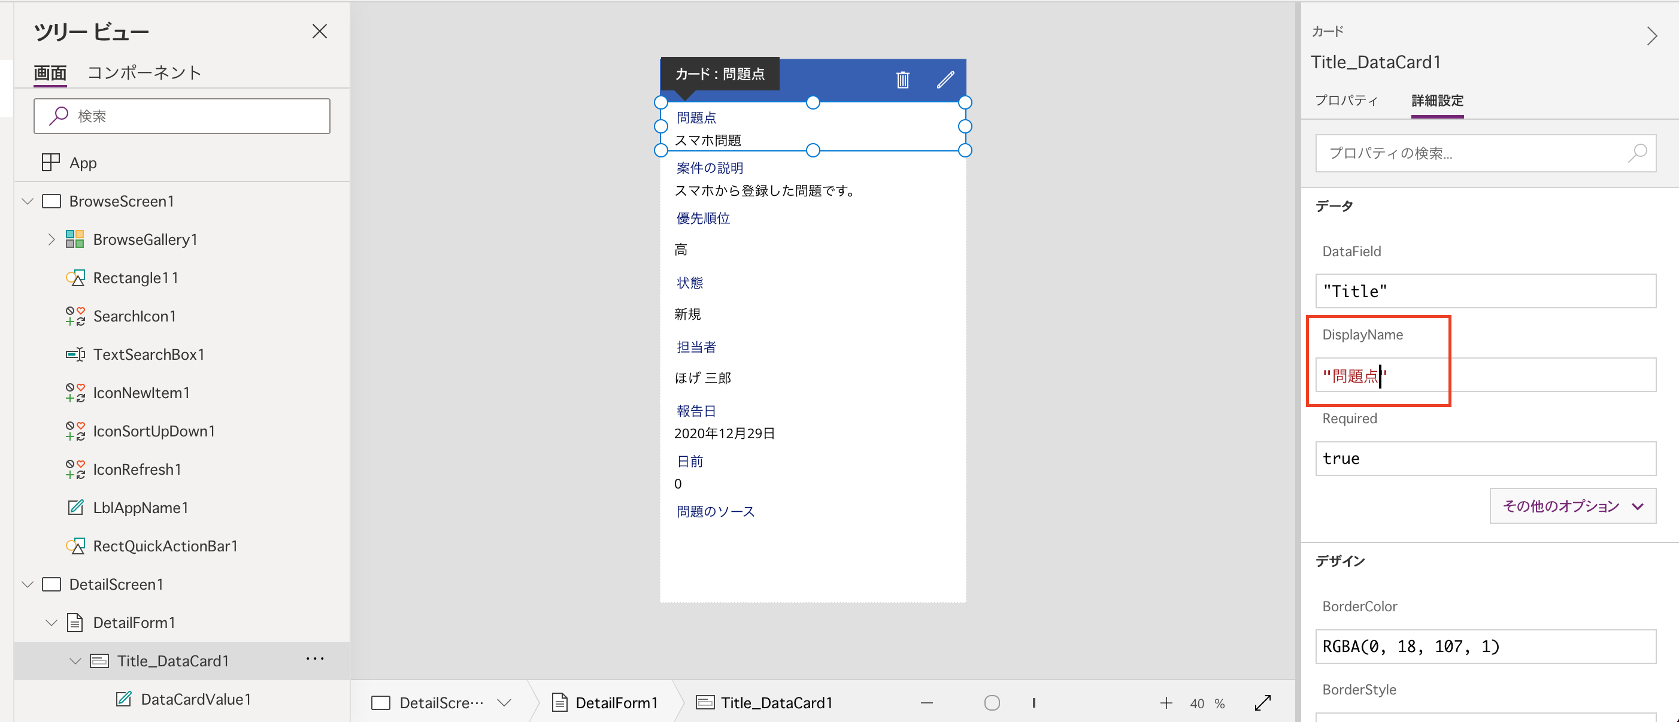The height and width of the screenshot is (722, 1679).
Task: Open the その他のオプション dropdown
Action: (1571, 506)
